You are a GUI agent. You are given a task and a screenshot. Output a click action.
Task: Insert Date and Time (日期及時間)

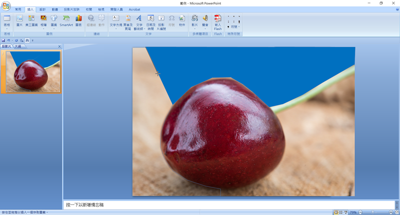pos(150,21)
